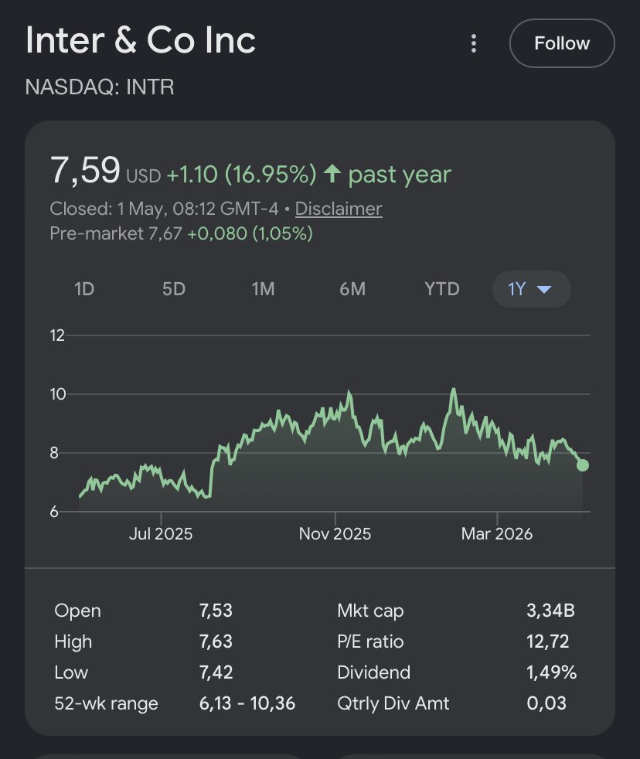Open the Disclaimer link
The height and width of the screenshot is (759, 640).
coord(339,209)
